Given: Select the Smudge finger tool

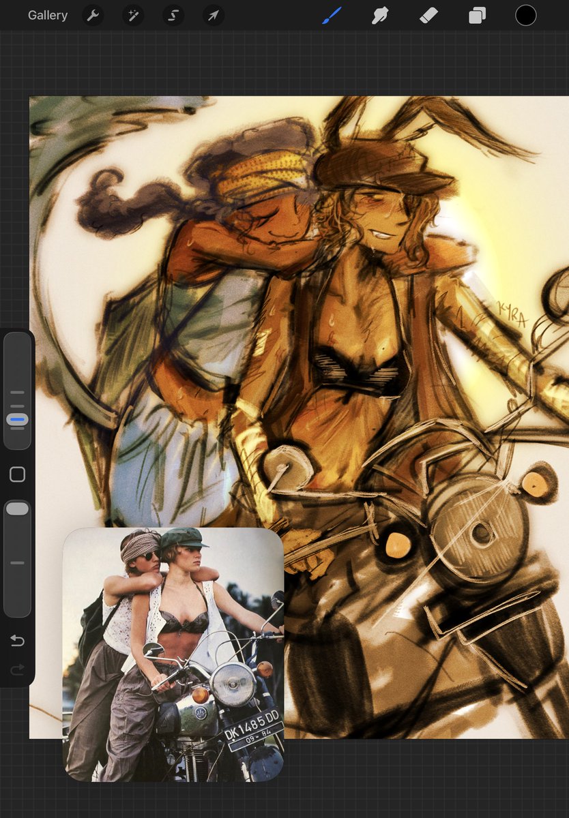Looking at the screenshot, I should (380, 15).
